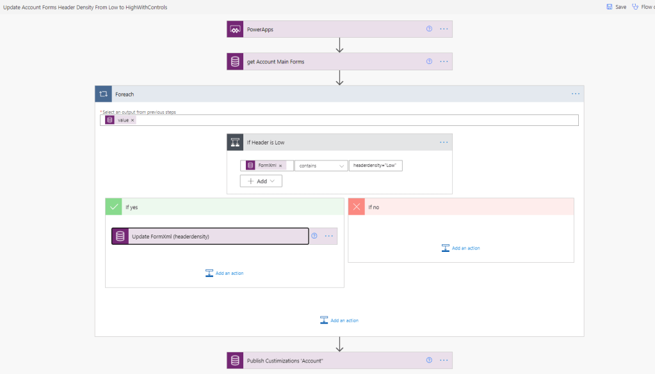Click the get Account Main Forms database icon

coord(235,62)
